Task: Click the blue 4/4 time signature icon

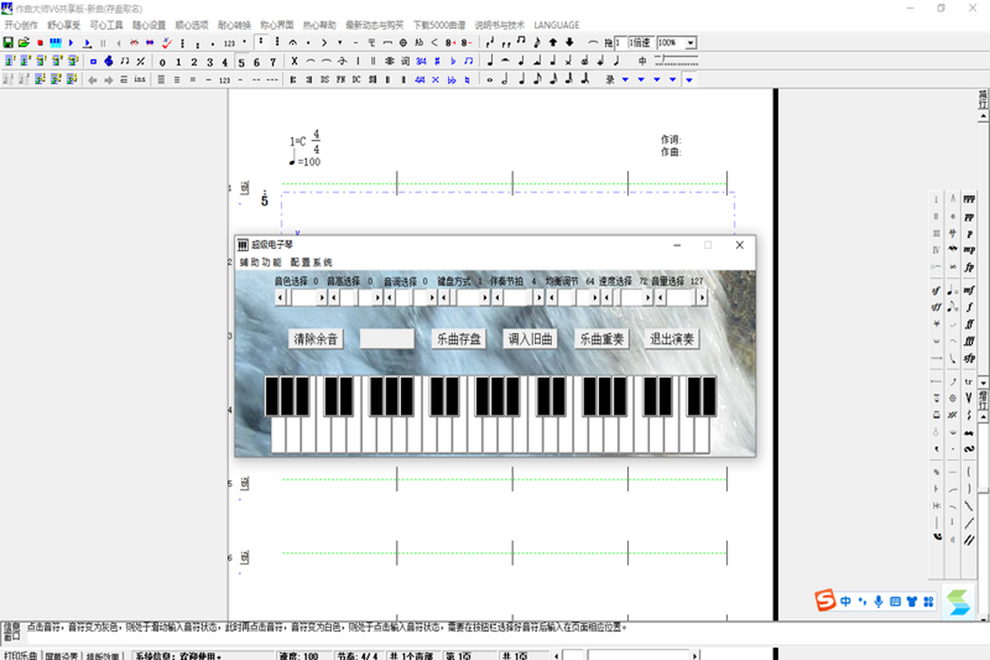Action: coord(420,80)
